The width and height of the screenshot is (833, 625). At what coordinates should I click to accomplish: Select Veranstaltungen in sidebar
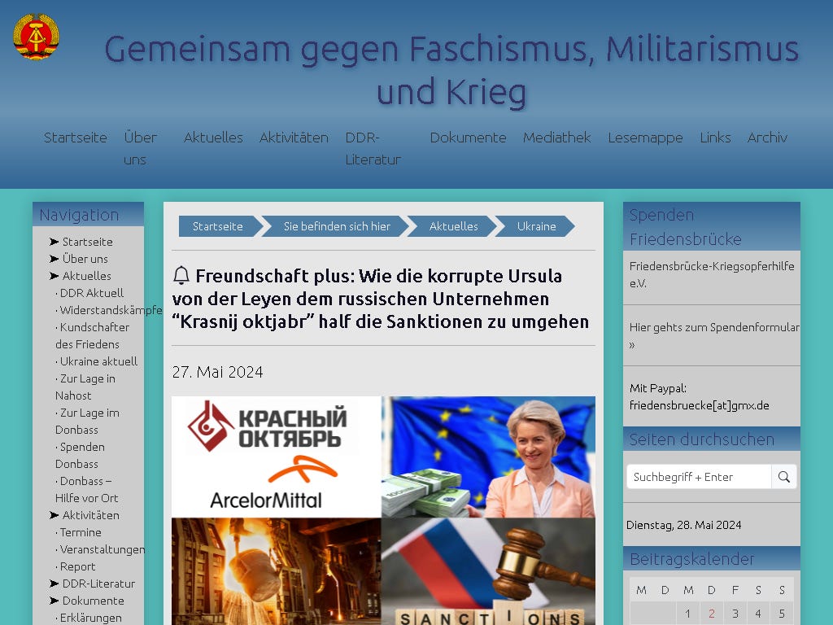[102, 549]
